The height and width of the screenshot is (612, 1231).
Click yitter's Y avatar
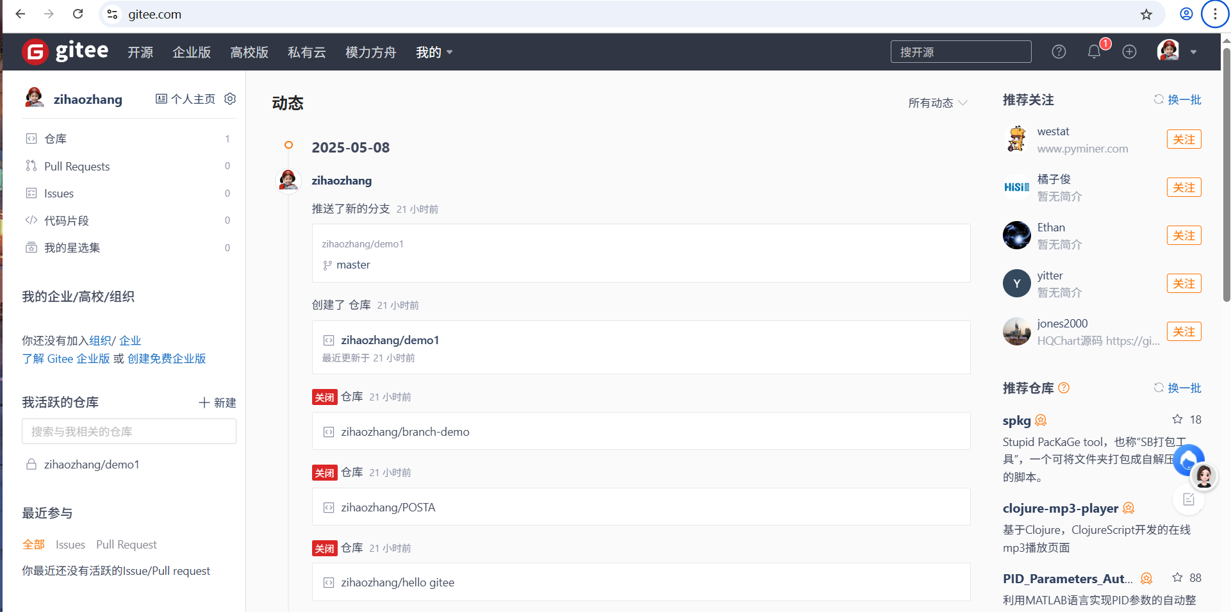tap(1016, 283)
